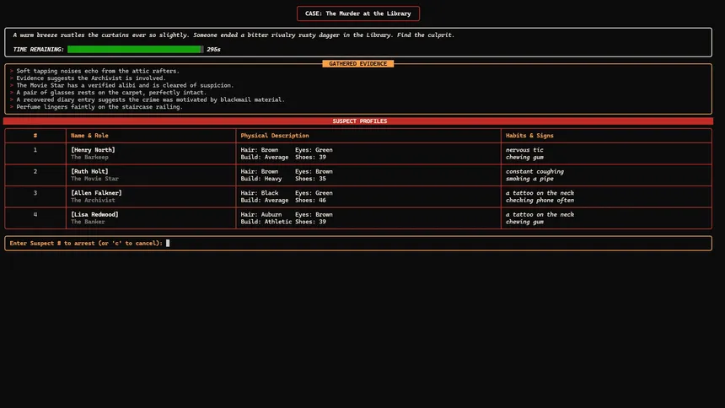
Task: Click the green time remaining progress bar
Action: coord(135,50)
